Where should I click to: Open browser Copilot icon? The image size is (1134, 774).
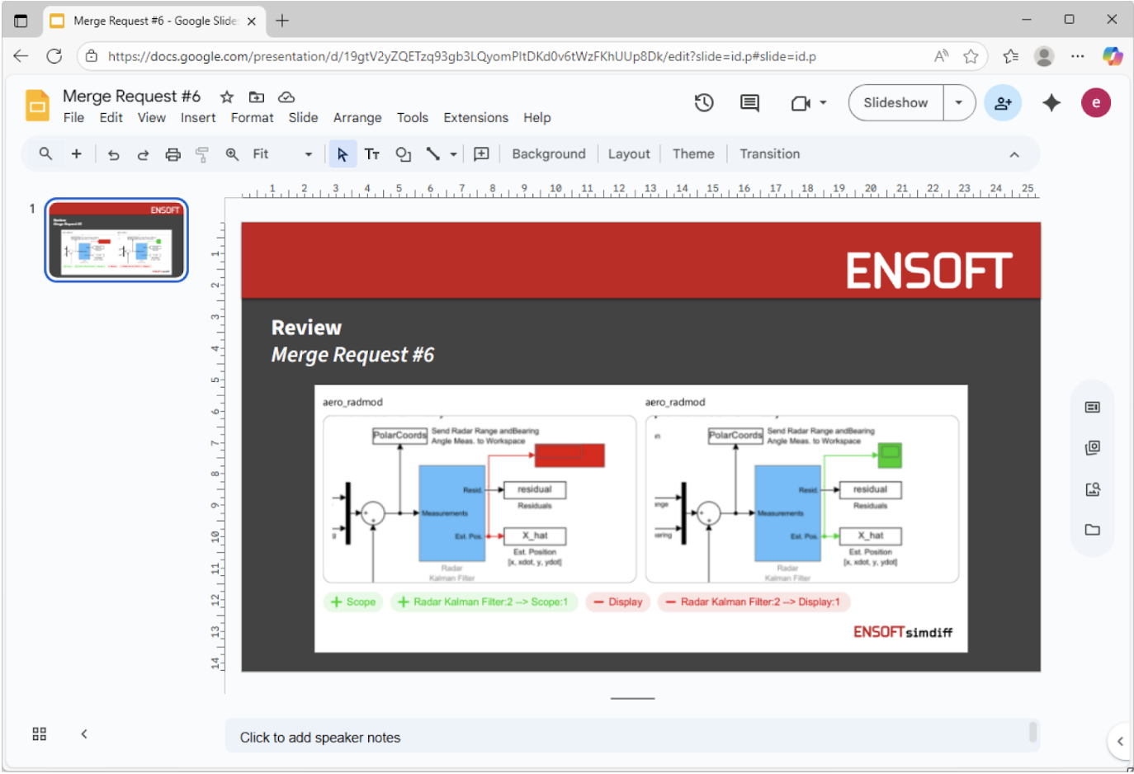(x=1113, y=56)
